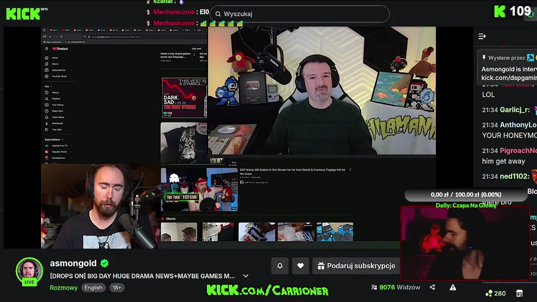Viewport: 537px width, 302px height.
Task: Click the 9076 Widzów viewer count
Action: 396,287
